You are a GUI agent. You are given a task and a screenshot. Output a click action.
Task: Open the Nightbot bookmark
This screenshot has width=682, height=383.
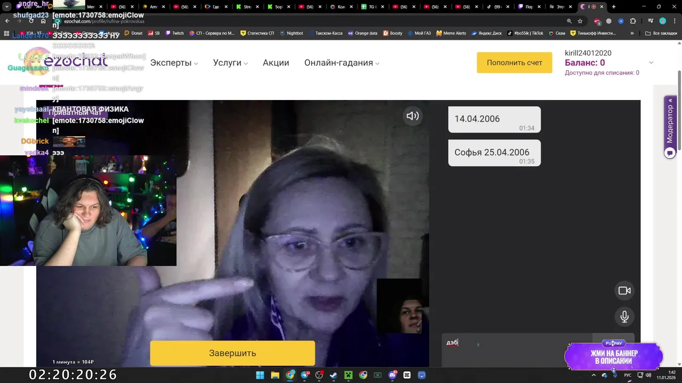coord(291,33)
